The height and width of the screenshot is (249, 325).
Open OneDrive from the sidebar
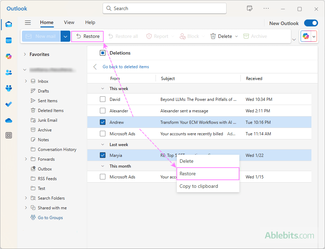coord(9,120)
